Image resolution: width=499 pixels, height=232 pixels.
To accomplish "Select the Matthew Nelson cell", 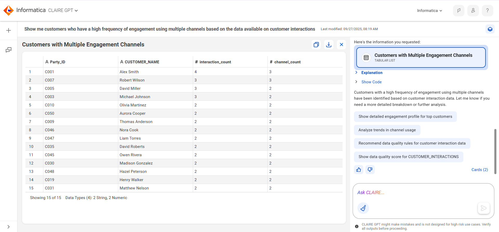I will click(x=155, y=188).
